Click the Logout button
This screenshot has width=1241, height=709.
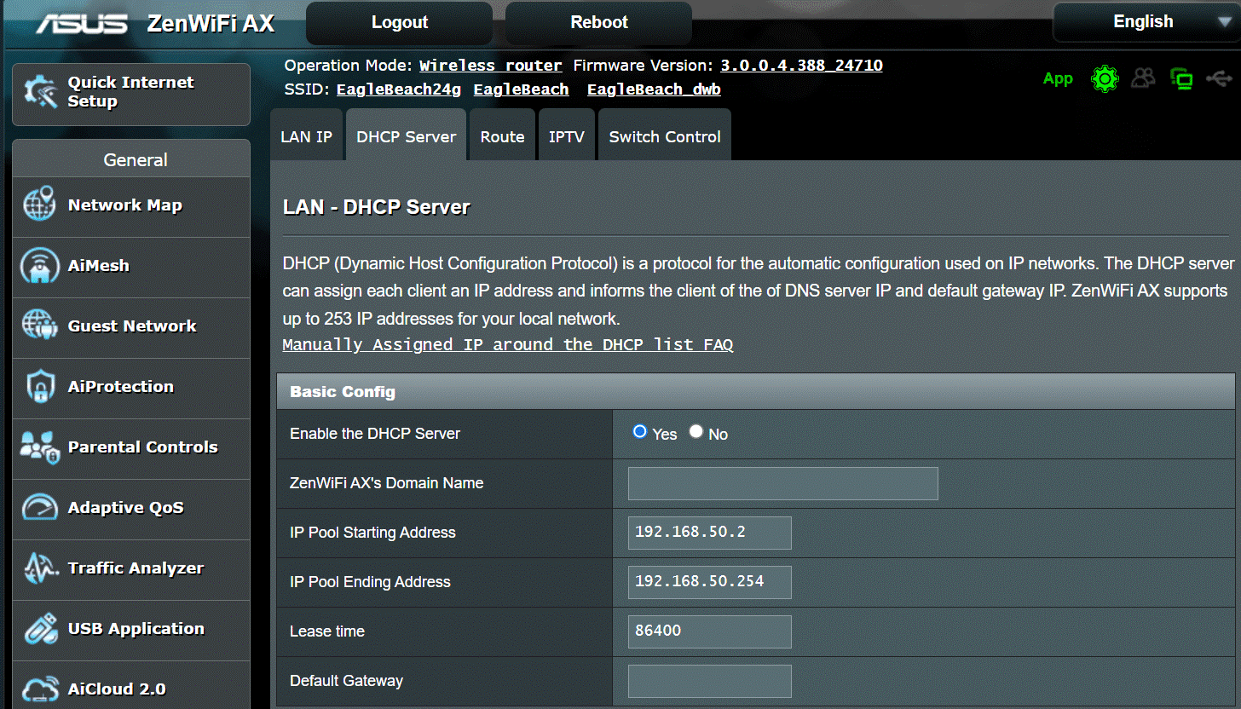pyautogui.click(x=400, y=23)
